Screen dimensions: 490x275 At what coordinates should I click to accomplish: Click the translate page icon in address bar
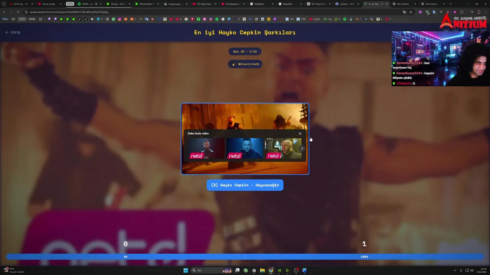[x=404, y=12]
